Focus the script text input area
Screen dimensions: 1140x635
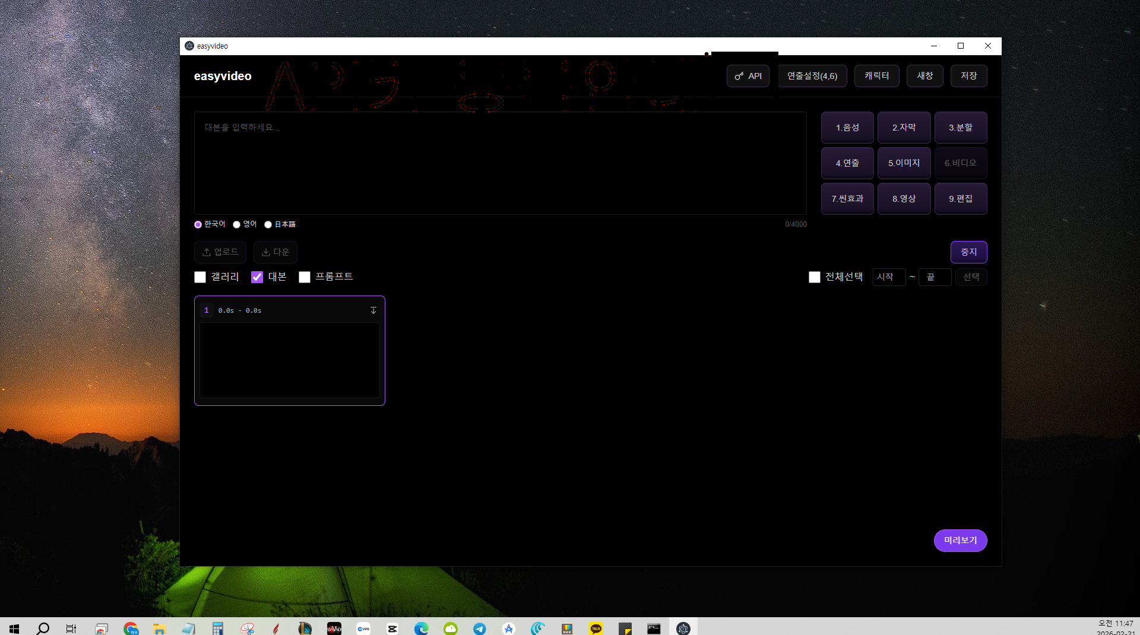tap(501, 163)
